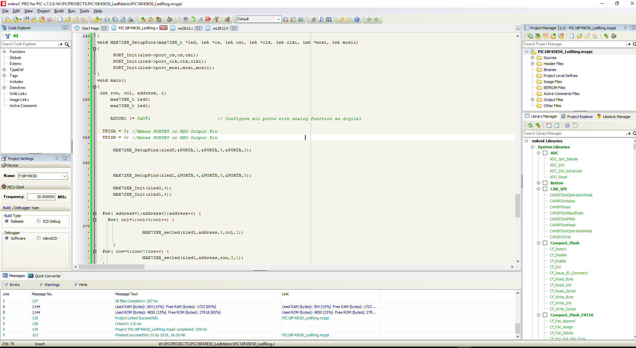Click the restore circular arrow in Library Manager
This screenshot has height=348, width=636.
coord(575,125)
